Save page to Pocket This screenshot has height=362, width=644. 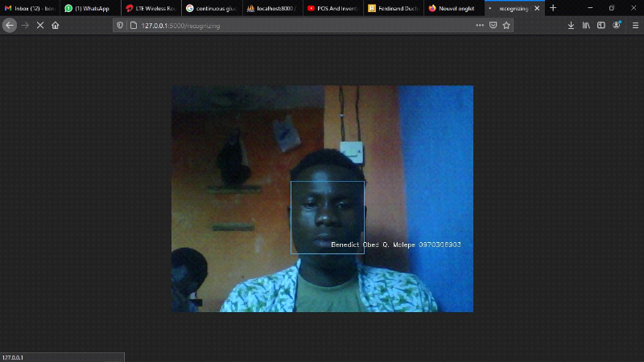(493, 26)
